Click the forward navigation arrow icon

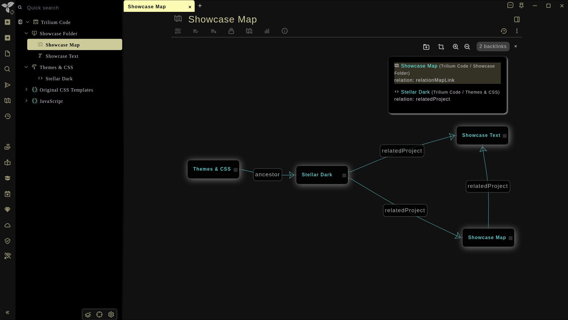click(8, 38)
